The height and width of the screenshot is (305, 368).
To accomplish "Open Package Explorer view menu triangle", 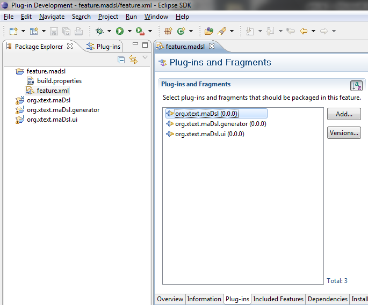I will (x=145, y=58).
